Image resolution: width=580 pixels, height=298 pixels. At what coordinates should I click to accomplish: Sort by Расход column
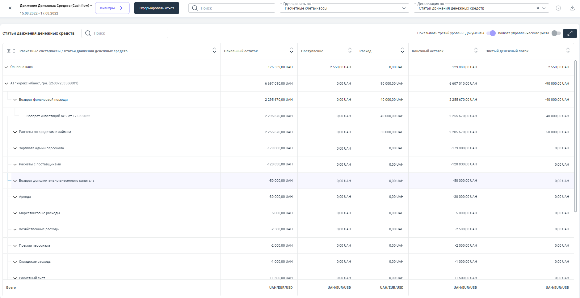click(402, 50)
